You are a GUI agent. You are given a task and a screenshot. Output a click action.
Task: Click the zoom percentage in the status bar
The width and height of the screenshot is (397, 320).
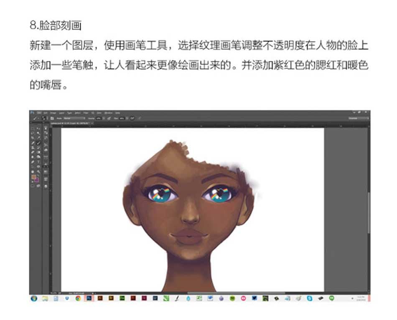point(54,293)
